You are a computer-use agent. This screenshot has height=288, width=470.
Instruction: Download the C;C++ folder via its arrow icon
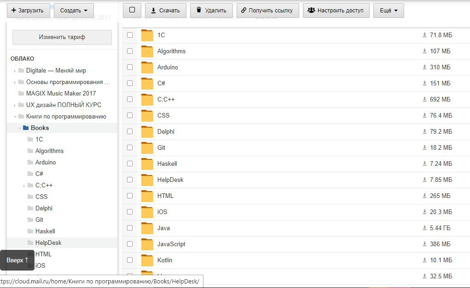click(424, 99)
